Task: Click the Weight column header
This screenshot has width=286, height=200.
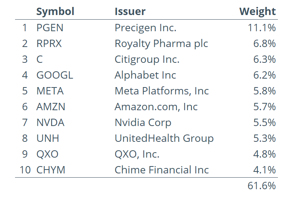Action: tap(257, 12)
